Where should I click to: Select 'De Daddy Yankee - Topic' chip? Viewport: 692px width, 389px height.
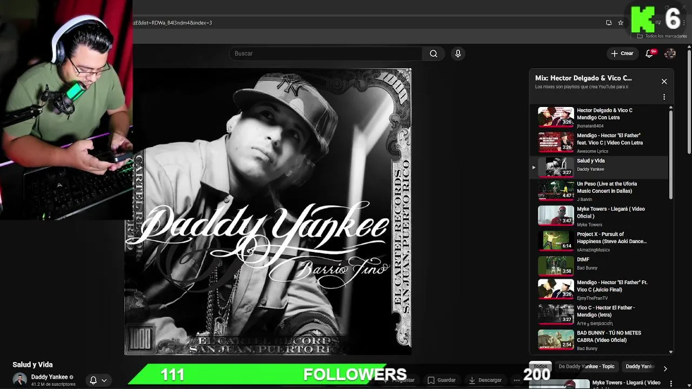point(587,366)
